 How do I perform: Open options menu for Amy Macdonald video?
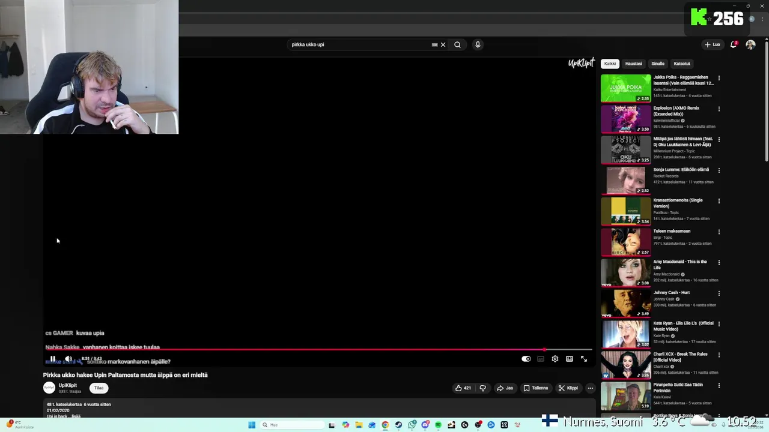719,262
